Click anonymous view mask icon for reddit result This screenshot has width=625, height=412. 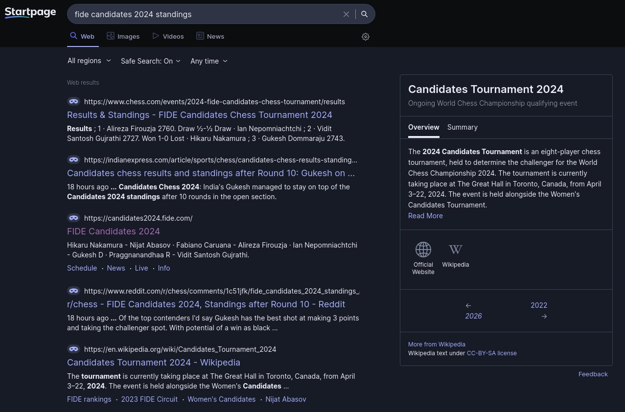[x=73, y=291]
